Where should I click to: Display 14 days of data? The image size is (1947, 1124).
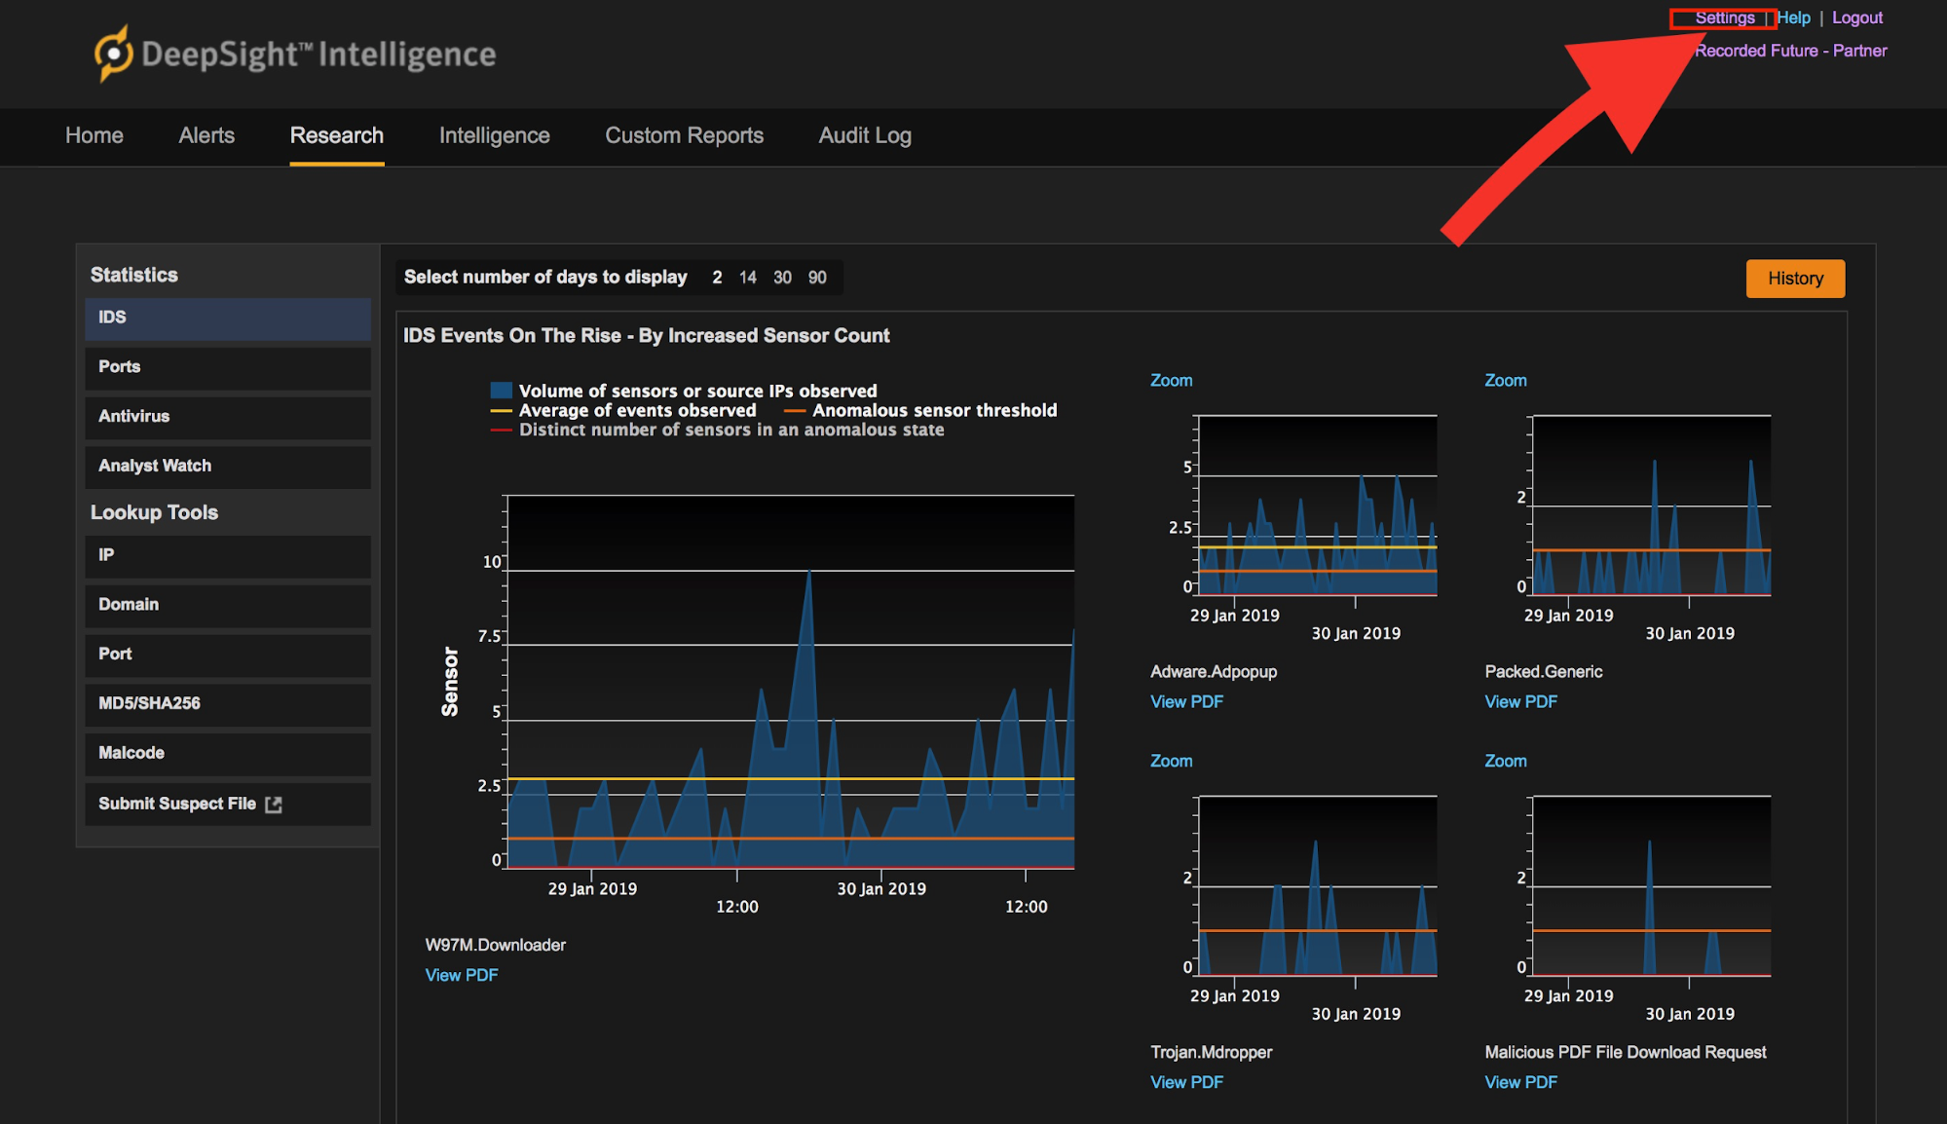(748, 278)
